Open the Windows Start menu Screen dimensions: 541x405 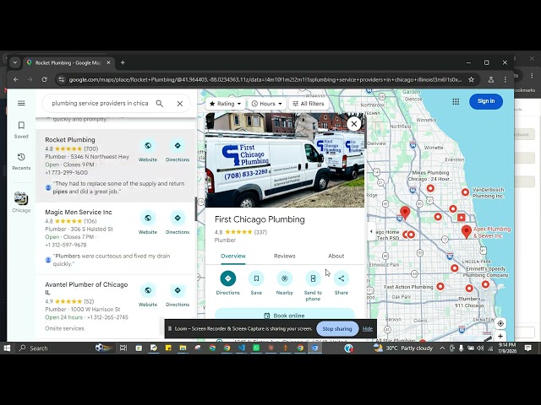coord(7,348)
